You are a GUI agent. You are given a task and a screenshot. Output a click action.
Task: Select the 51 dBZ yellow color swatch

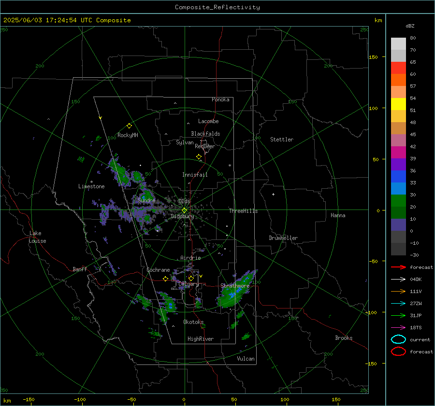[398, 104]
